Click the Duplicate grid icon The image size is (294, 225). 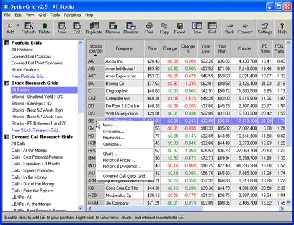point(94,25)
